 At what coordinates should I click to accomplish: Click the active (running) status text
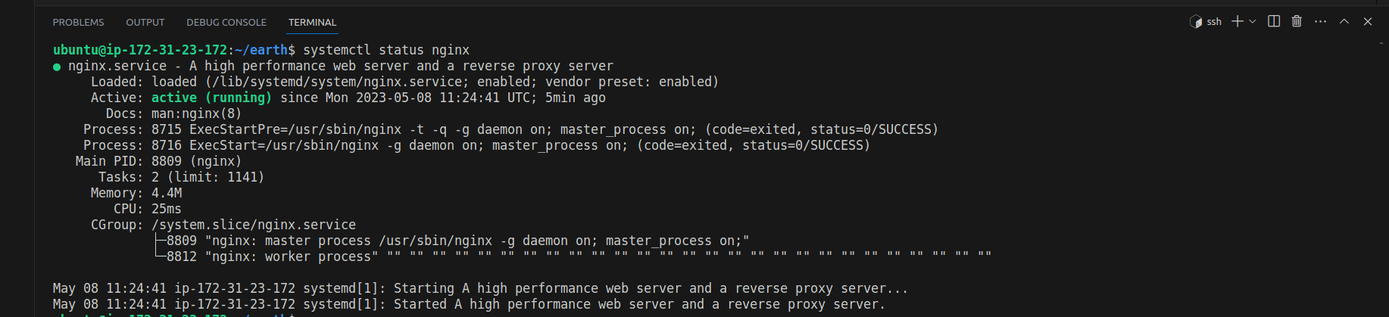[211, 98]
